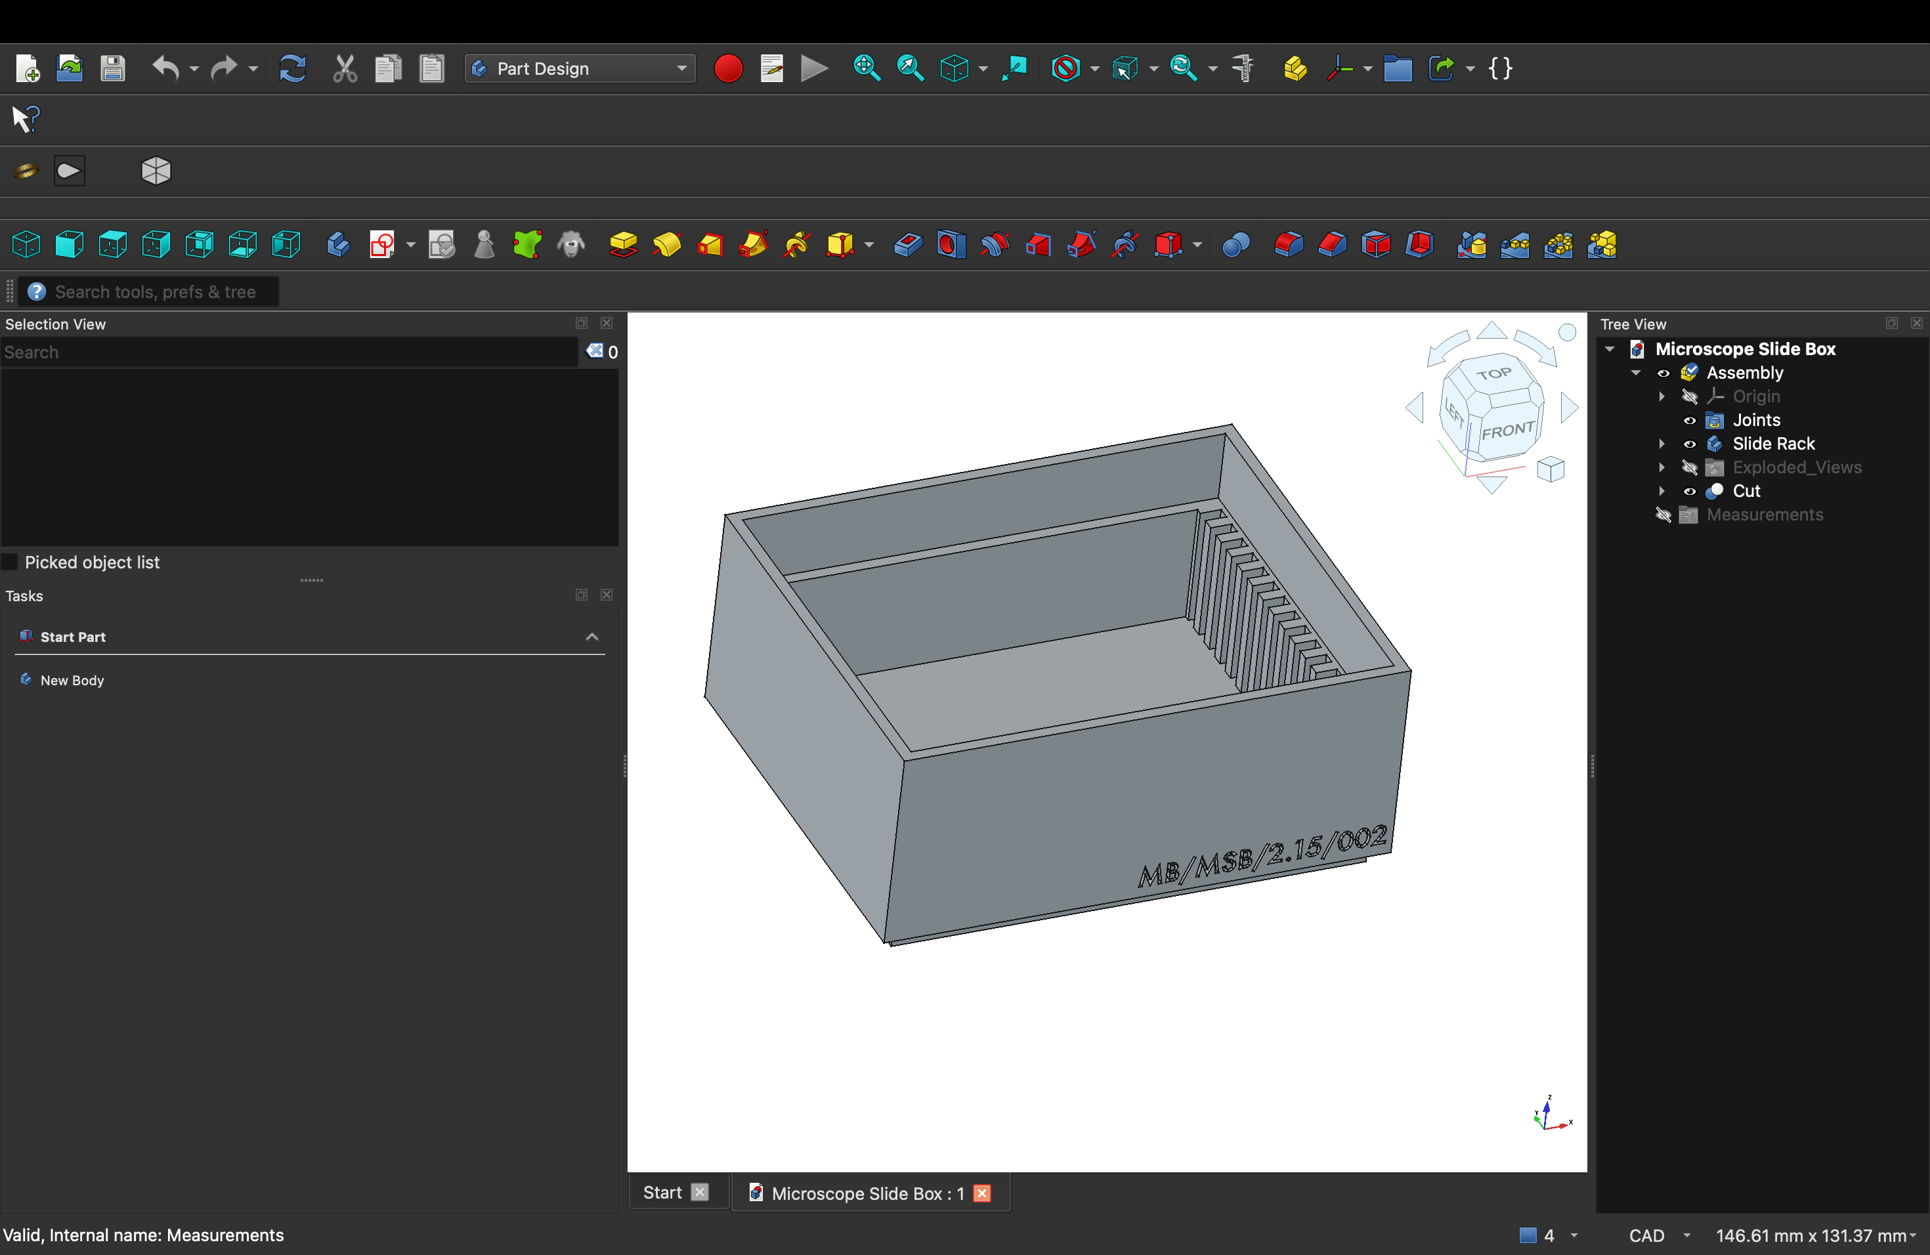Select the Hole feature tool
1930x1255 pixels.
951,245
